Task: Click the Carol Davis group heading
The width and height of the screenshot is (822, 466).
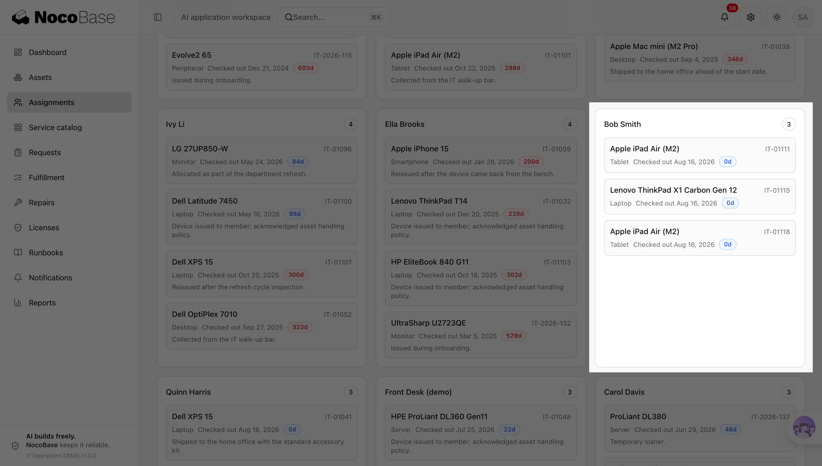Action: 624,392
